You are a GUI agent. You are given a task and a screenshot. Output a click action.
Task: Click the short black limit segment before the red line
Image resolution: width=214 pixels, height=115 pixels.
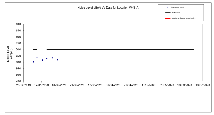(35, 50)
